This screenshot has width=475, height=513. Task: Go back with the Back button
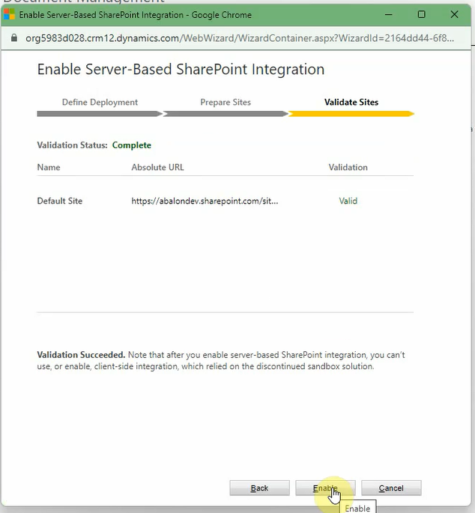[x=259, y=488]
